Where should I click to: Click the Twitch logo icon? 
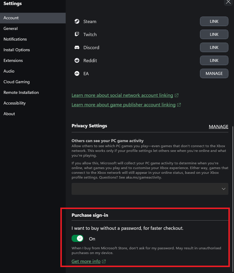click(x=77, y=34)
